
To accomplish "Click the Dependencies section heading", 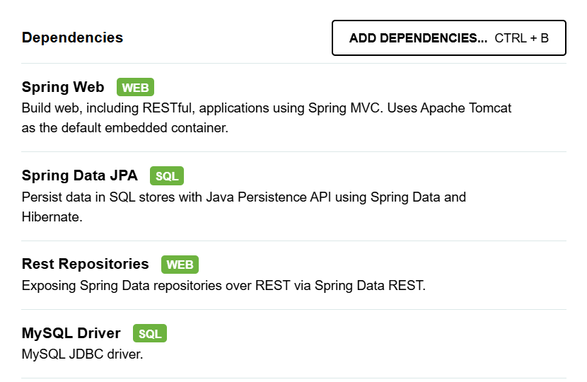I will click(72, 37).
